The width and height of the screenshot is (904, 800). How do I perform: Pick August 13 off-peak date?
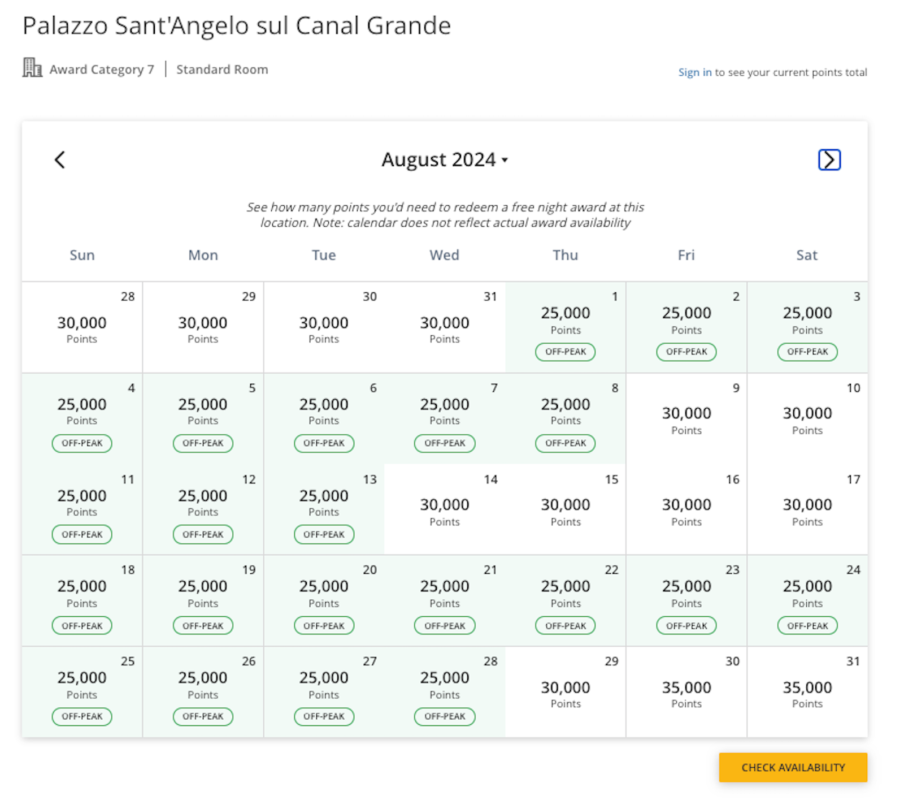pos(324,509)
